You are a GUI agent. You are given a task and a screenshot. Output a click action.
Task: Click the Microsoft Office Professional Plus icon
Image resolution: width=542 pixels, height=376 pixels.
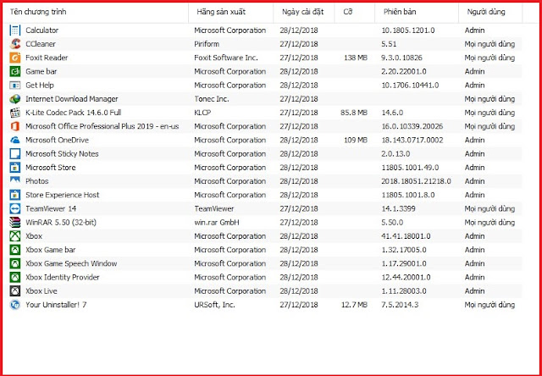pyautogui.click(x=15, y=126)
